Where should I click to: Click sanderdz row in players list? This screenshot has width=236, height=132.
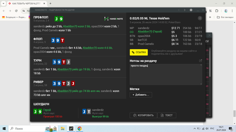[x=166, y=28]
